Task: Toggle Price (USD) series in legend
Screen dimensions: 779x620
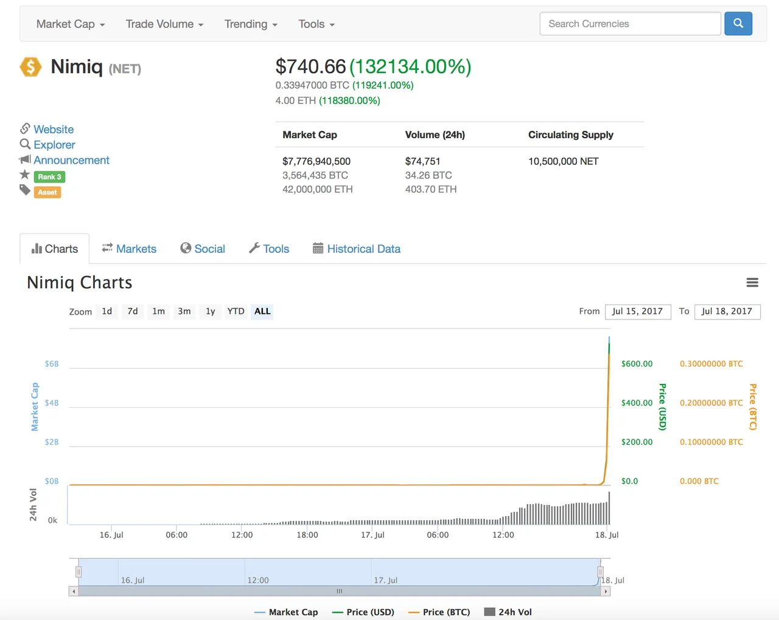Action: coord(363,612)
